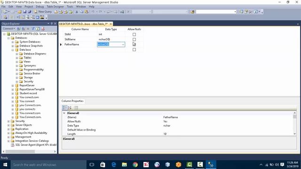Screen dimensions: 301x169
Task: Open Manage Spatial Indexes icon
Action: coord(42,17)
